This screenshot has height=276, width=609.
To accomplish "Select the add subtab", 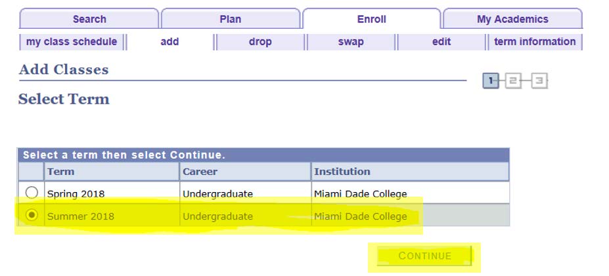I will click(x=169, y=42).
